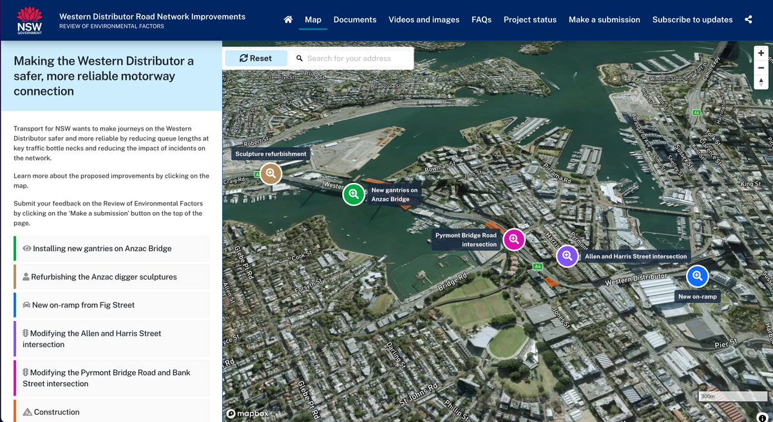The image size is (773, 422).
Task: Click the Reset map button
Action: (256, 58)
